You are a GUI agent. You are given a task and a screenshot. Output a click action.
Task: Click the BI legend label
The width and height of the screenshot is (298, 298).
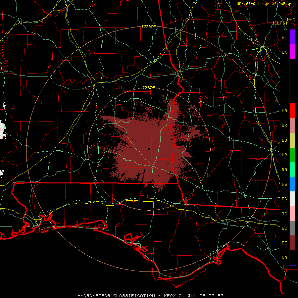284,243
